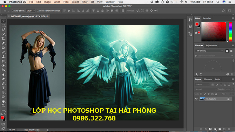Open the History panel icon

[x=190, y=20]
